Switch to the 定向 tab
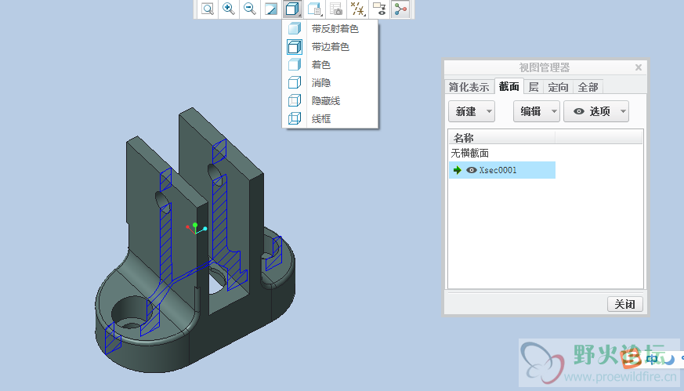The height and width of the screenshot is (391, 684). pos(559,87)
